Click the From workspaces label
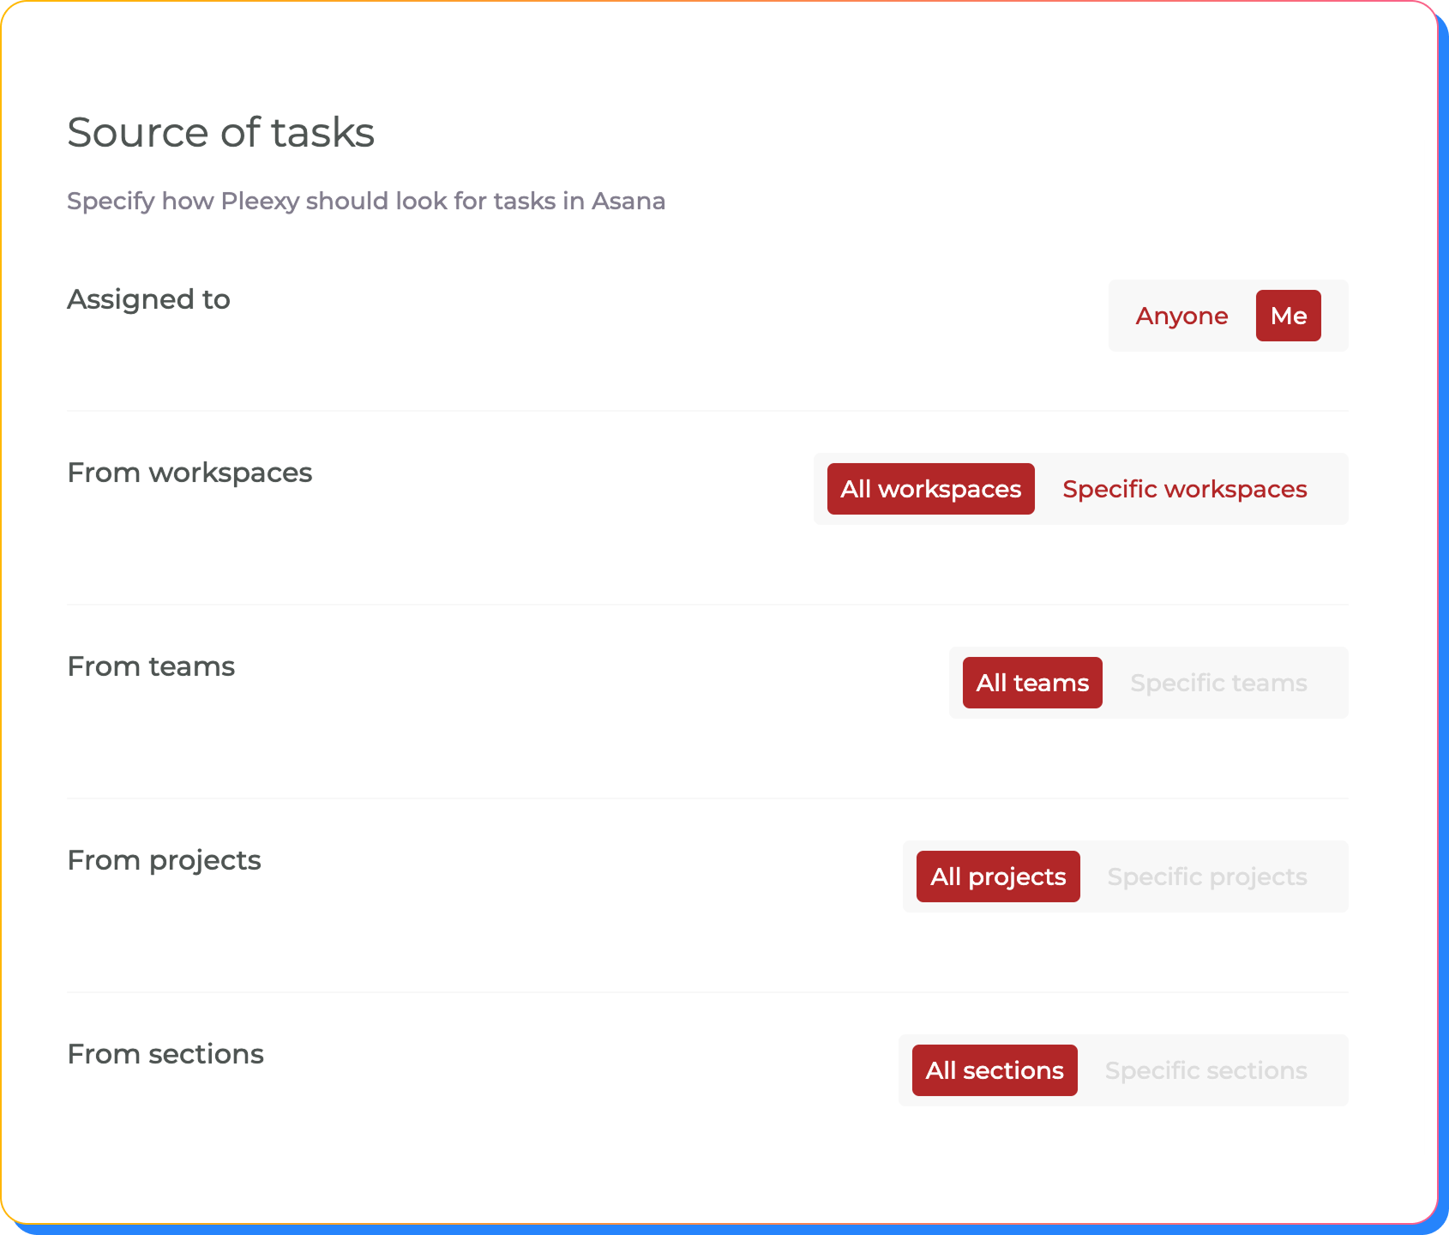This screenshot has height=1235, width=1449. [x=189, y=473]
